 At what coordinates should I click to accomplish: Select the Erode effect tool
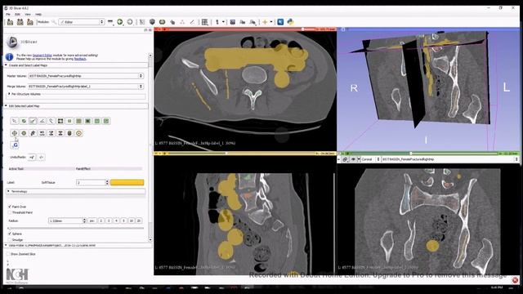click(x=15, y=133)
